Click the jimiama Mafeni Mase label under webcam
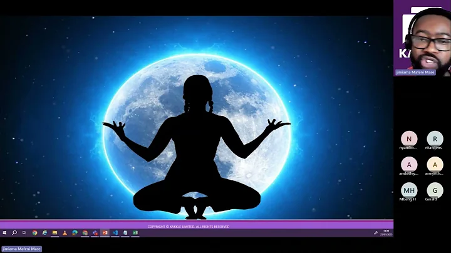 tap(415, 72)
